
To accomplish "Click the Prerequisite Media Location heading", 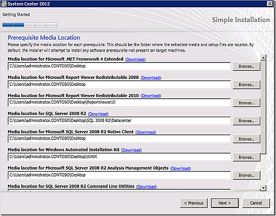I will (44, 38).
